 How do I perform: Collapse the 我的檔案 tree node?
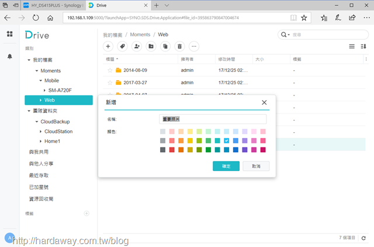tap(29, 60)
